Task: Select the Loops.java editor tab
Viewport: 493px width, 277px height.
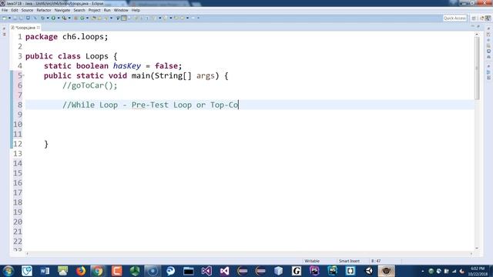Action: point(25,28)
